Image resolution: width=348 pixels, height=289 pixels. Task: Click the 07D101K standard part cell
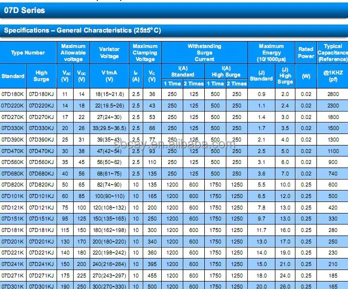click(x=13, y=196)
